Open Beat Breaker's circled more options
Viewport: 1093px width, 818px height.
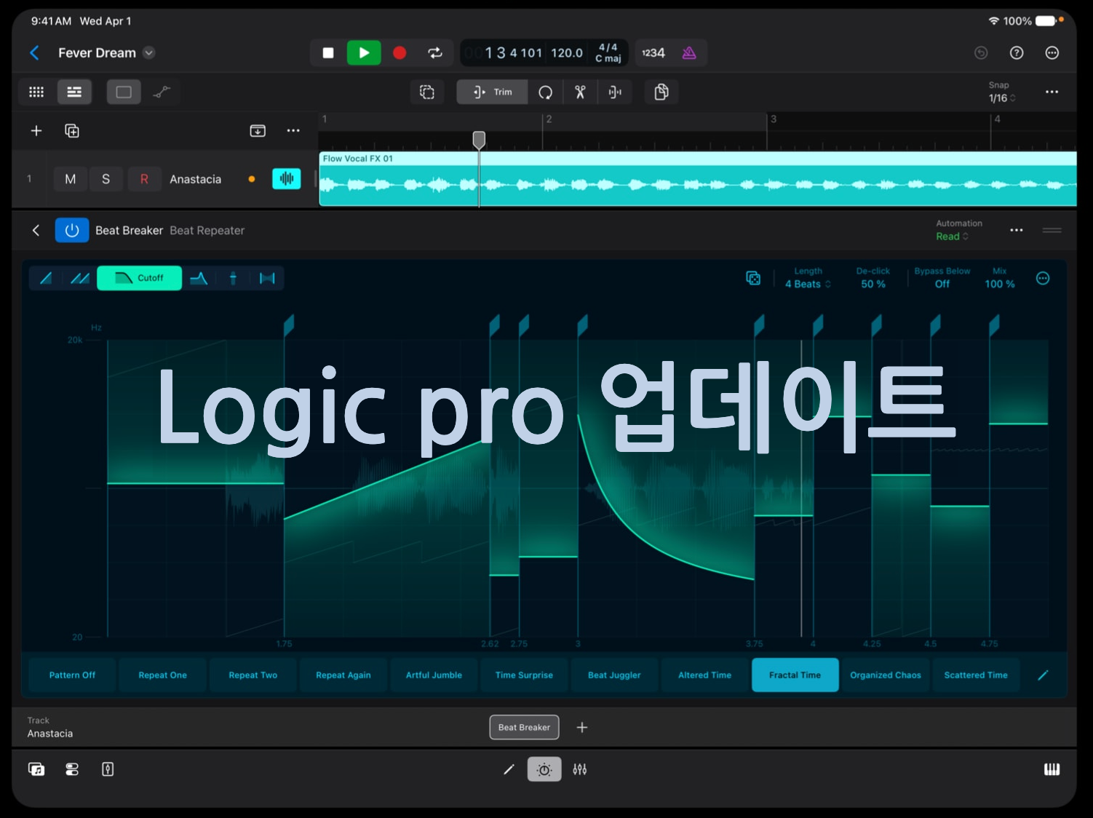(1043, 278)
